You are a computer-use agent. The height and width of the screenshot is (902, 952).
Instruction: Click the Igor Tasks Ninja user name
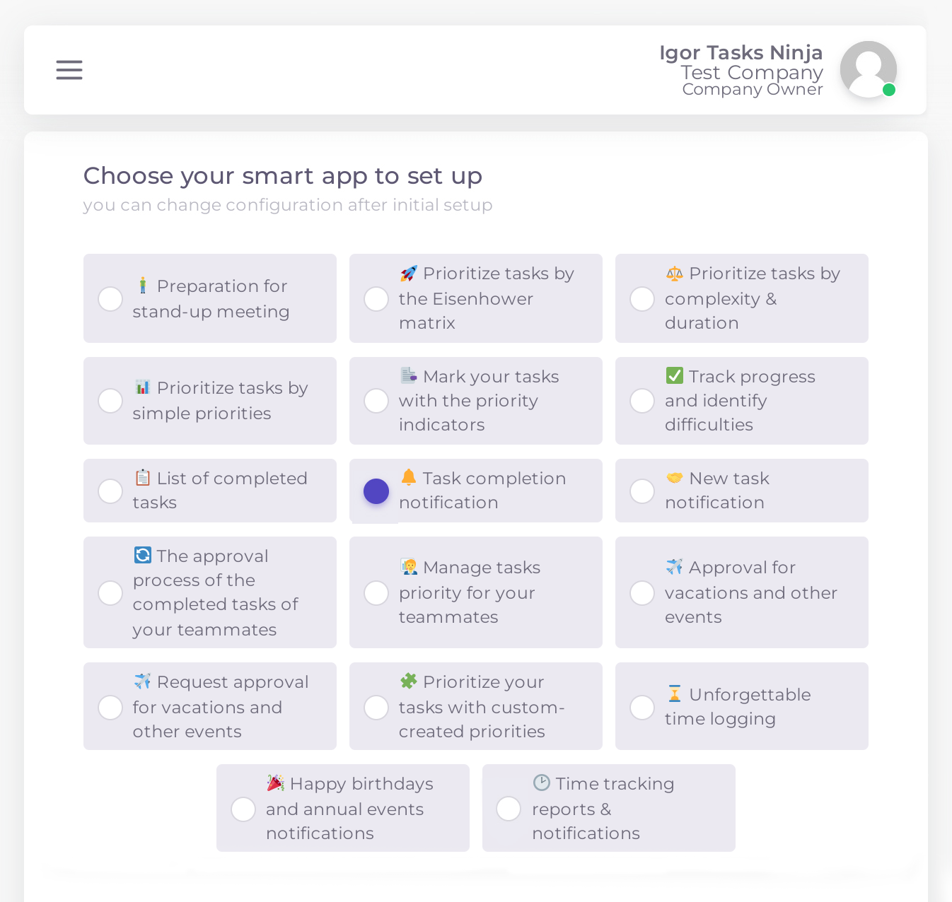tap(741, 53)
